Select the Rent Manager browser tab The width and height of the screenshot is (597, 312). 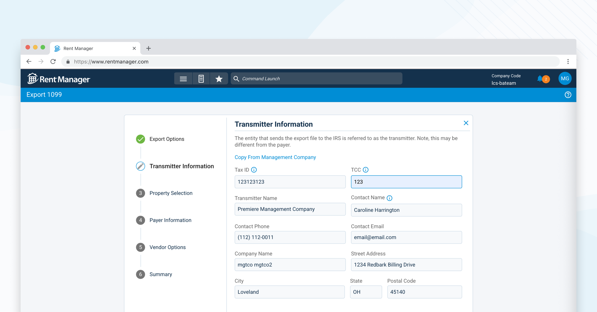pyautogui.click(x=95, y=48)
